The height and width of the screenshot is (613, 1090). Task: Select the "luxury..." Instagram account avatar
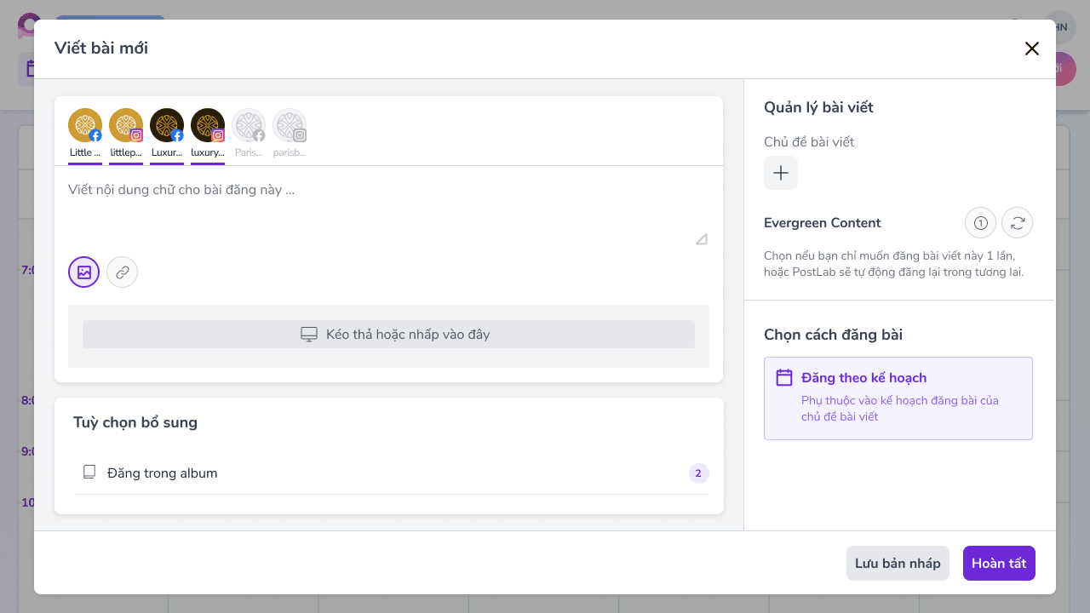tap(207, 126)
